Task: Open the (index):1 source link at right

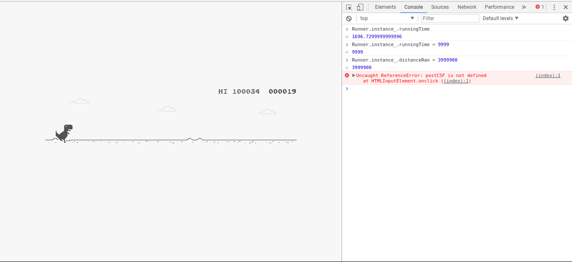Action: 547,75
